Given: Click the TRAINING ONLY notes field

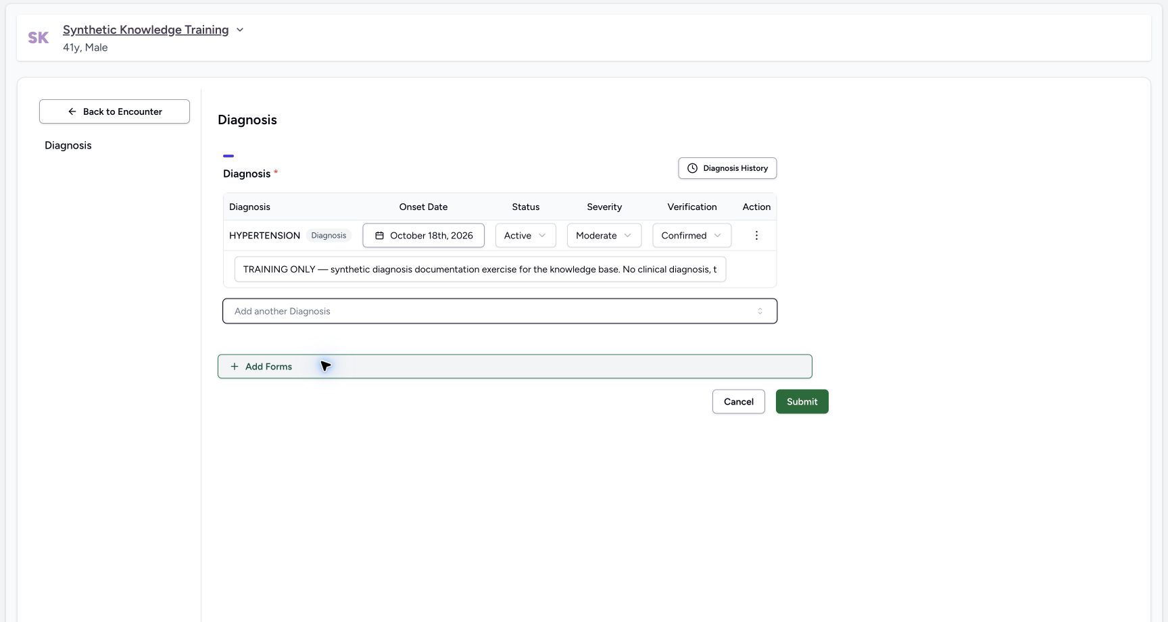Looking at the screenshot, I should [480, 269].
